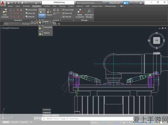Open the Annotate ribbon tab
The width and height of the screenshot is (168, 125).
tap(26, 6)
